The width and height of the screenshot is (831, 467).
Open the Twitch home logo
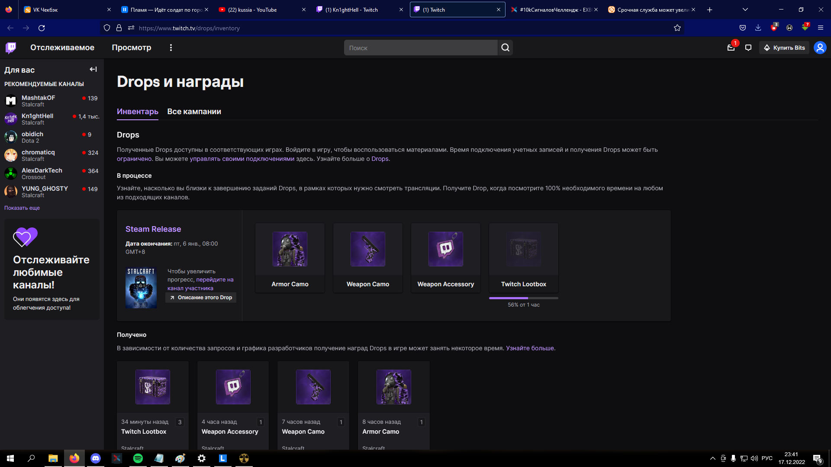(x=11, y=48)
